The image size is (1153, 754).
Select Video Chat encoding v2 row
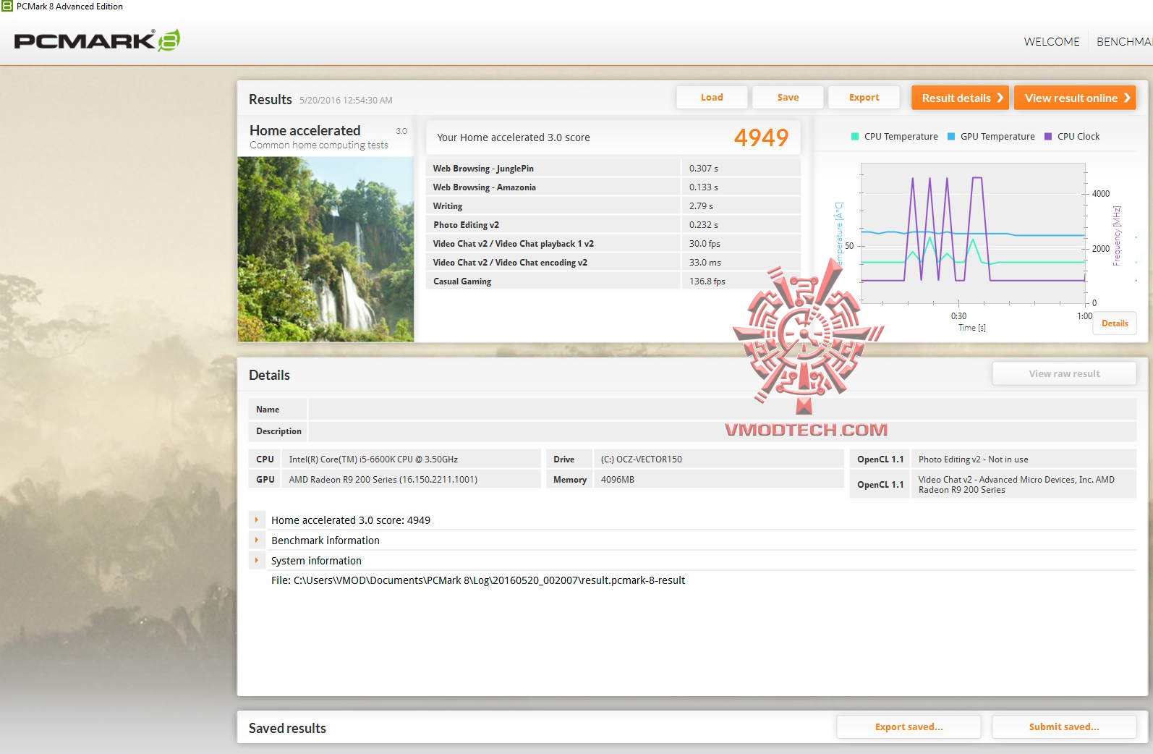[x=613, y=263]
